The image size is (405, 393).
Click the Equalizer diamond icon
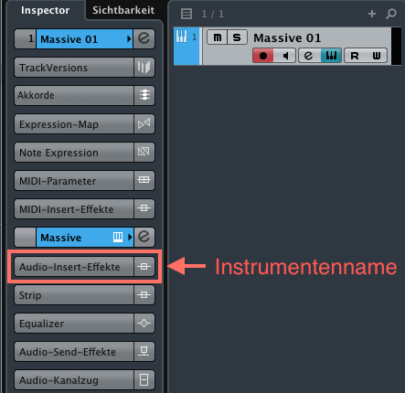(x=144, y=323)
